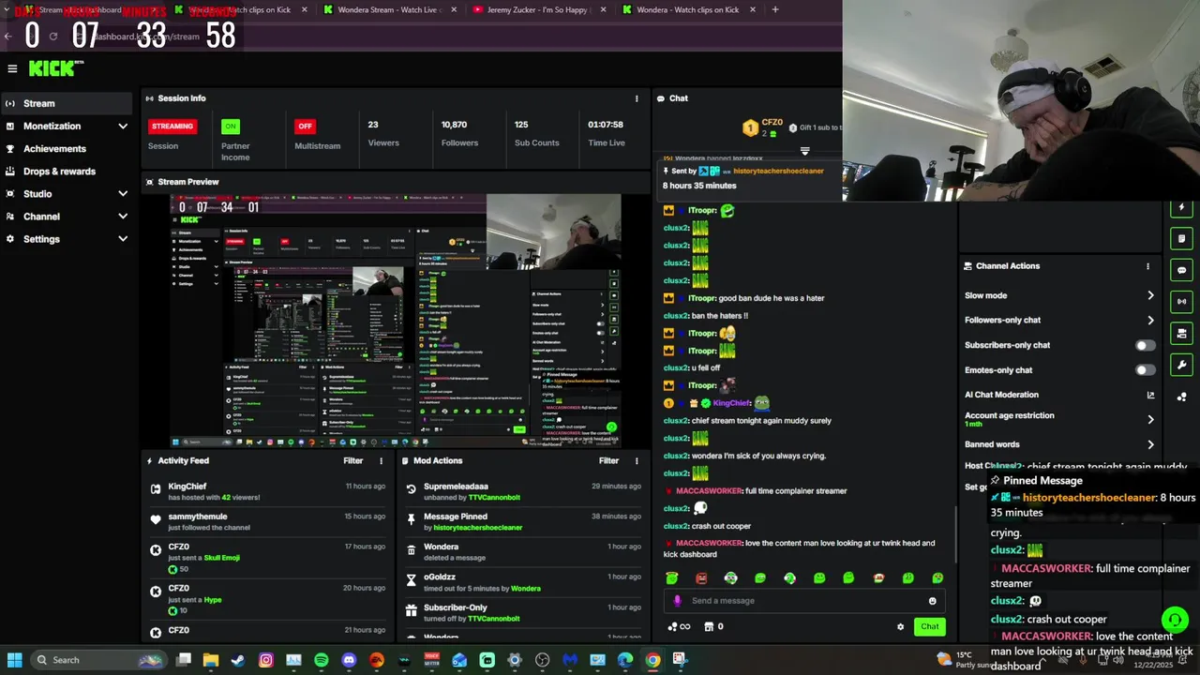
Task: Open KingChief in Activity Feed
Action: tap(187, 487)
